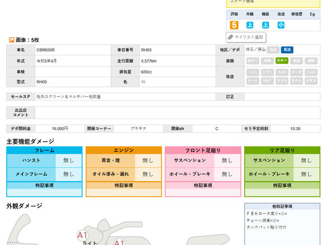The width and height of the screenshot is (327, 245).
Task: Click the フロント足廻り section header
Action: [203, 150]
